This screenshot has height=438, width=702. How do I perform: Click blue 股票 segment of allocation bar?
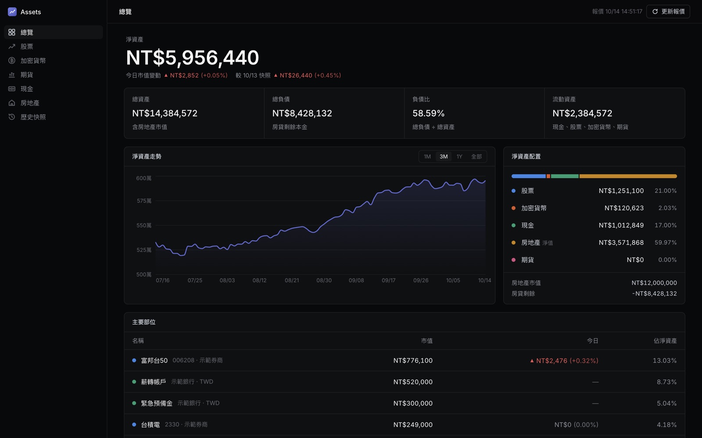529,176
